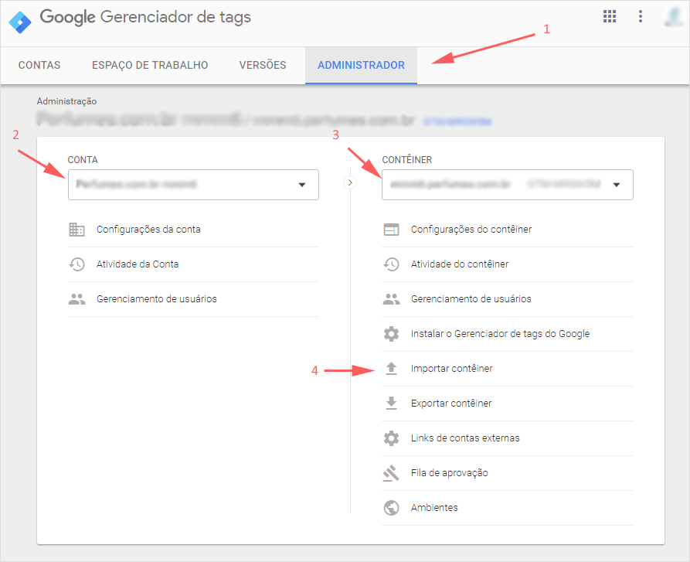Click the history icon beside Atividade da Conta
690x562 pixels.
pos(76,264)
